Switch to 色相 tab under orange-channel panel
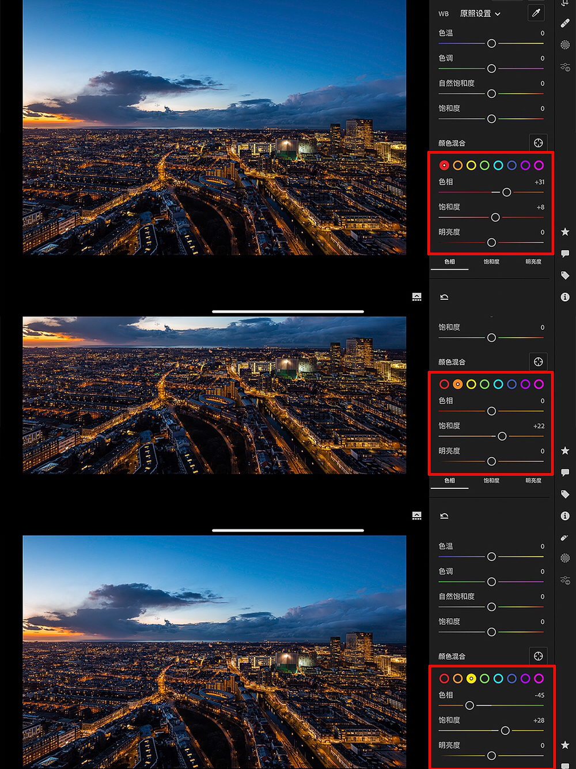Screen dimensions: 576x769 tap(449, 481)
